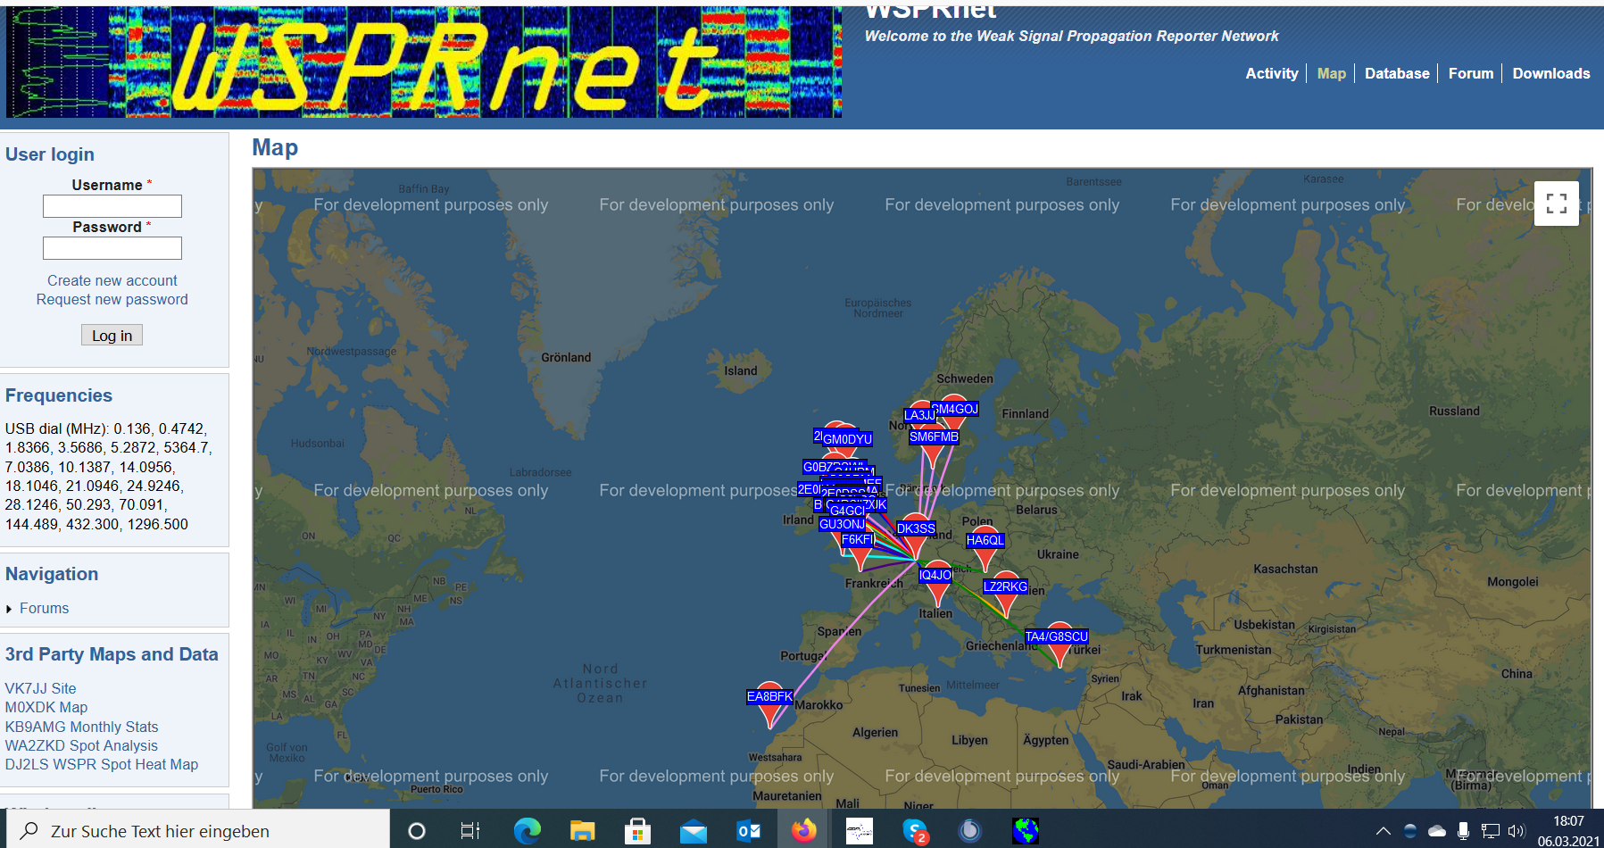Open the HA6QL marker on map
1604x848 pixels.
985,549
